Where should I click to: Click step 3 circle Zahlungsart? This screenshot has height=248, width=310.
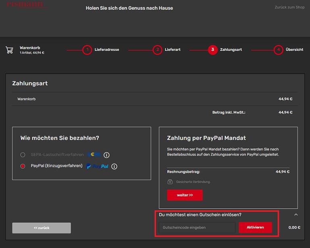pyautogui.click(x=212, y=50)
